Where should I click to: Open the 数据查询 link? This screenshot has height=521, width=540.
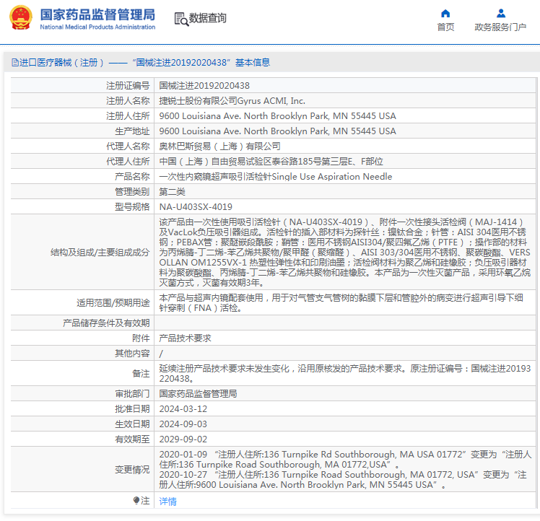coord(208,18)
